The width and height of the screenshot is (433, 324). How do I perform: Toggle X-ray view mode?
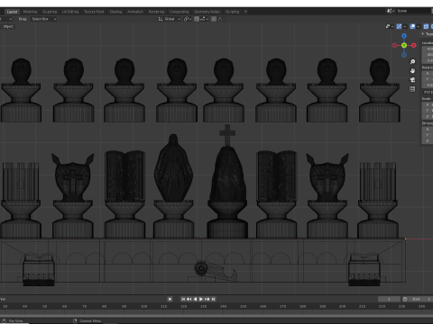(426, 26)
